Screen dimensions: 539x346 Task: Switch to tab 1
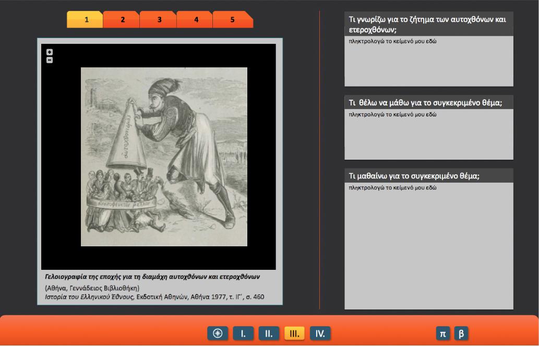pyautogui.click(x=85, y=20)
